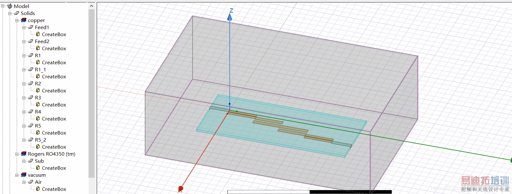
Task: Click CreateBox icon under R3
Action: click(x=38, y=104)
